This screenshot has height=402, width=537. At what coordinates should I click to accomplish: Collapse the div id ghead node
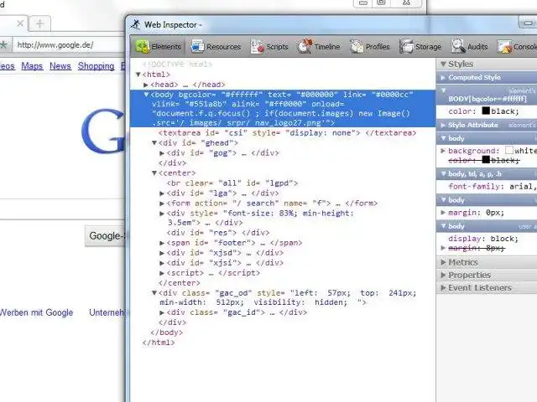154,143
